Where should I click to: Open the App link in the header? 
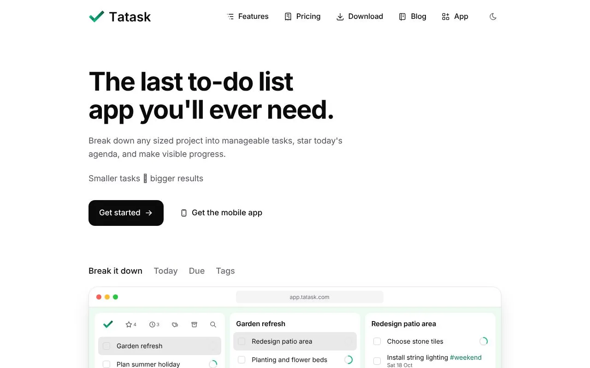click(455, 17)
